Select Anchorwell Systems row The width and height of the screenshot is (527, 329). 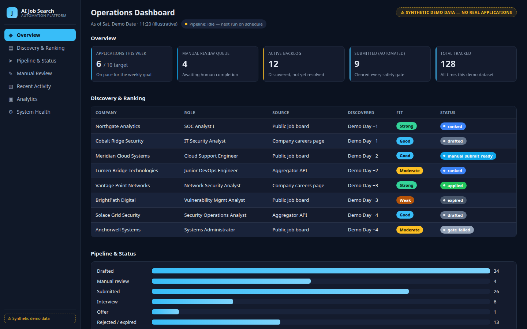(304, 230)
